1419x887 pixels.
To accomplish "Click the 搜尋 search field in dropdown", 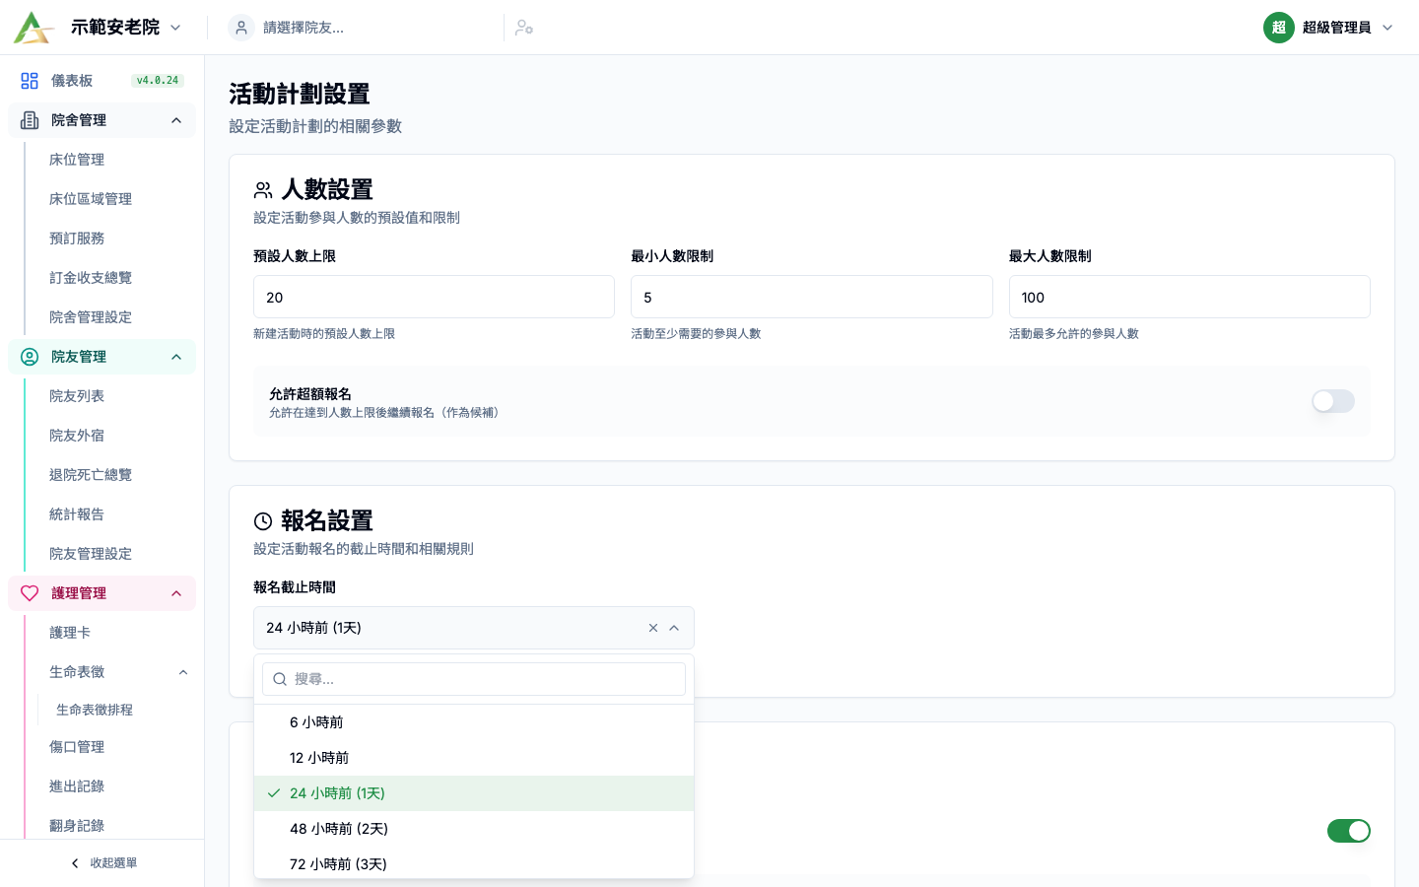I will click(x=474, y=679).
